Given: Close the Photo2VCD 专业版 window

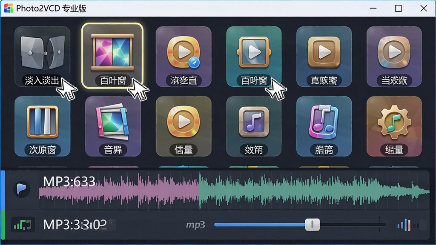Looking at the screenshot, I should point(424,9).
